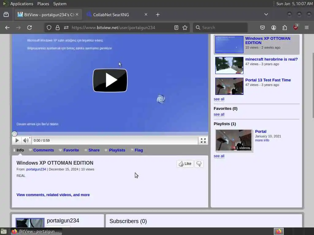Like the Windows XP OTTOMAN EDITION video

[x=185, y=164]
